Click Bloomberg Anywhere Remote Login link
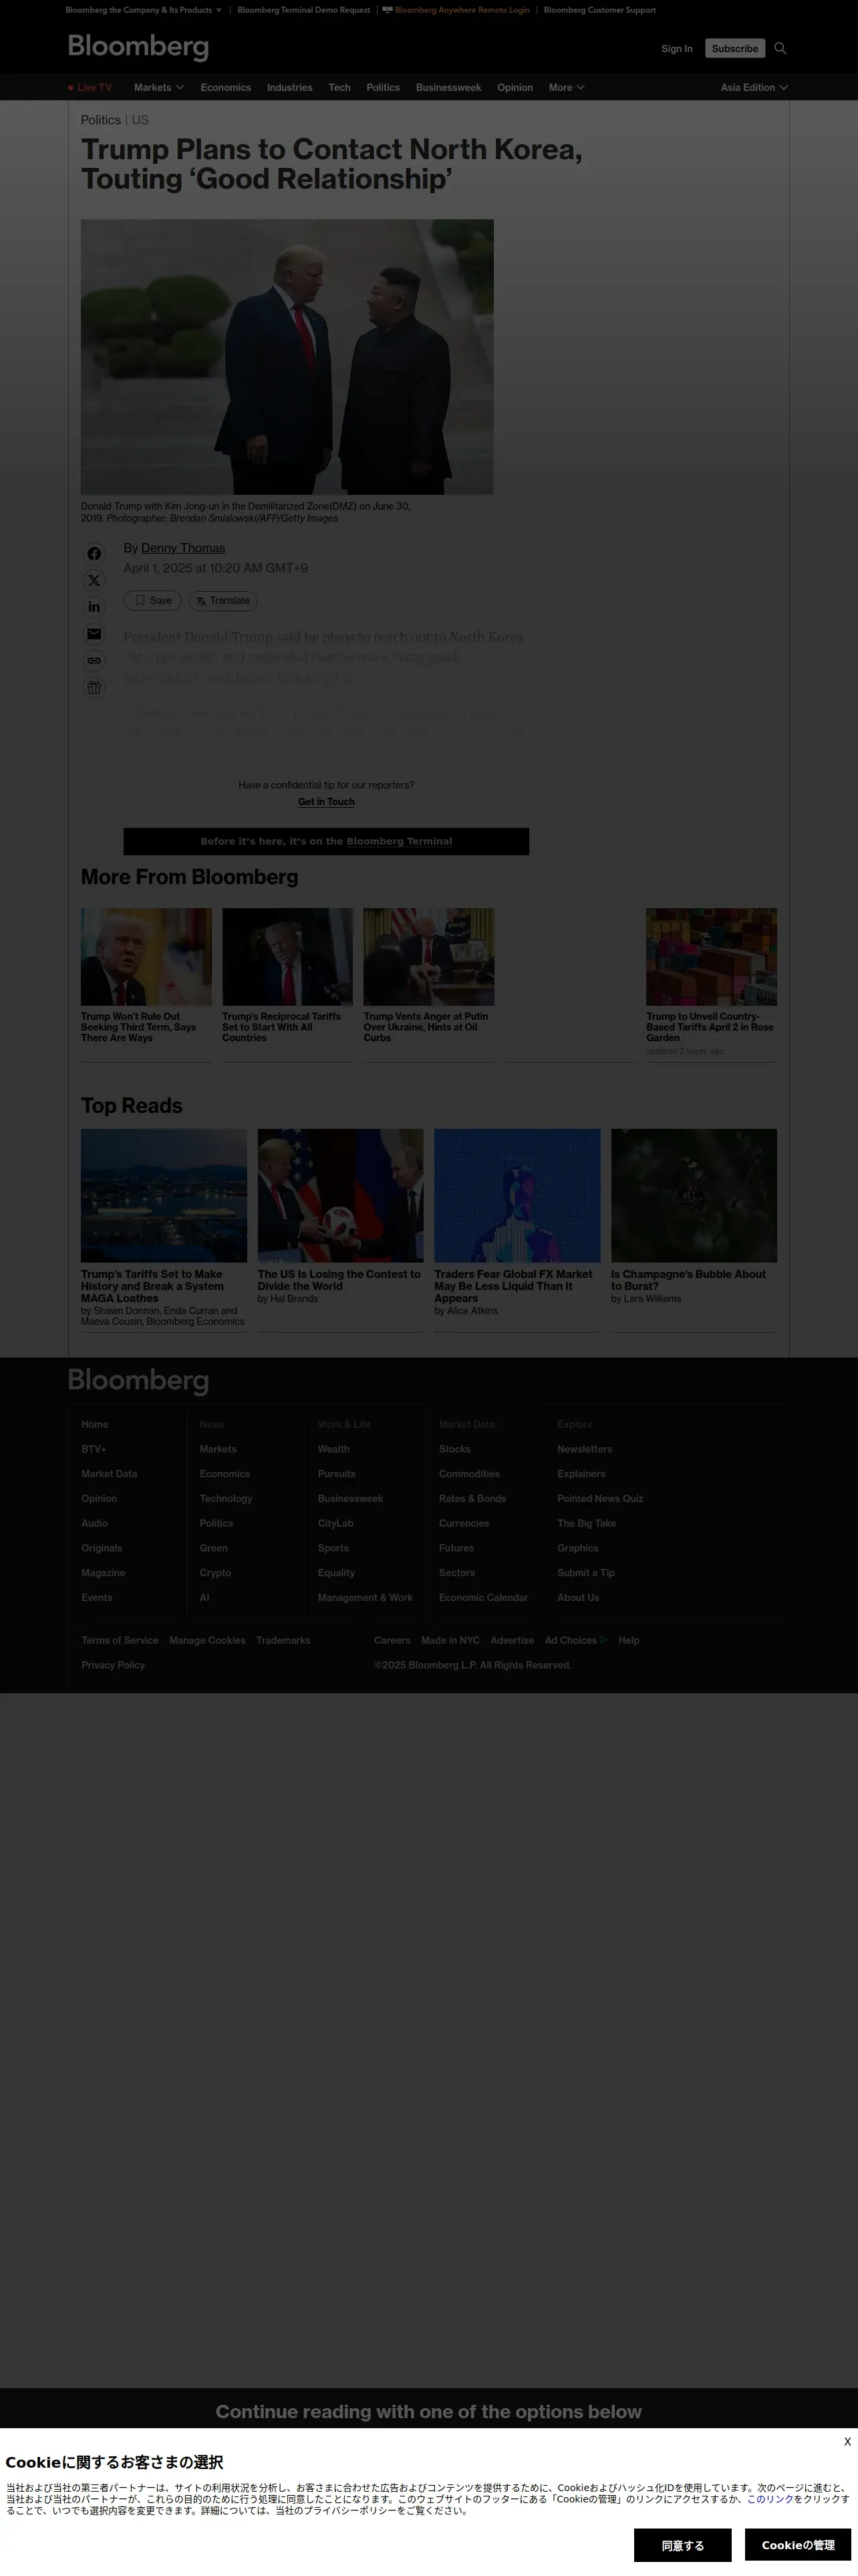The height and width of the screenshot is (2576, 858). click(x=456, y=10)
